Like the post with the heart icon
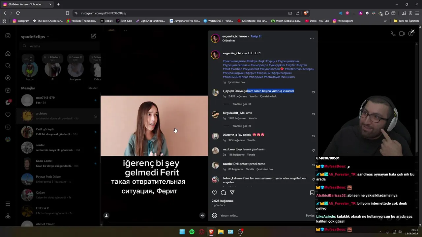The width and height of the screenshot is (422, 237). click(214, 193)
